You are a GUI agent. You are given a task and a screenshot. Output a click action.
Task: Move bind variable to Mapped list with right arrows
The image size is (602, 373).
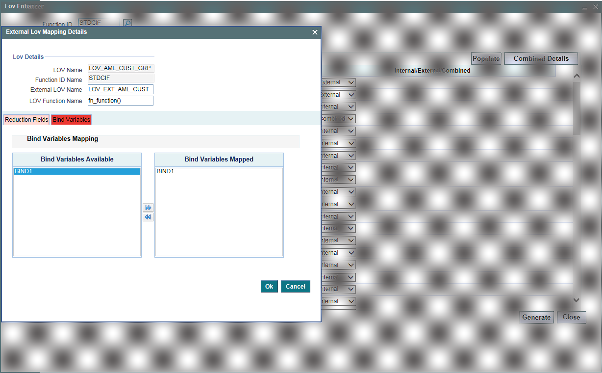pos(148,208)
